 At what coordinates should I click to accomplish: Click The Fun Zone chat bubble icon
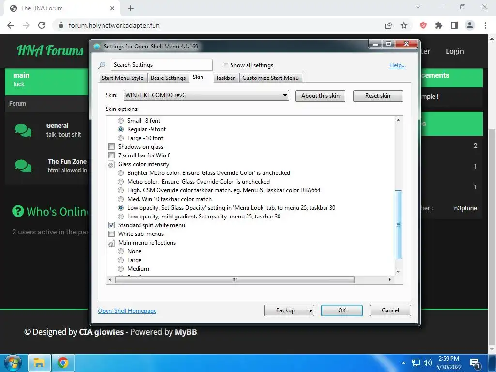point(23,166)
